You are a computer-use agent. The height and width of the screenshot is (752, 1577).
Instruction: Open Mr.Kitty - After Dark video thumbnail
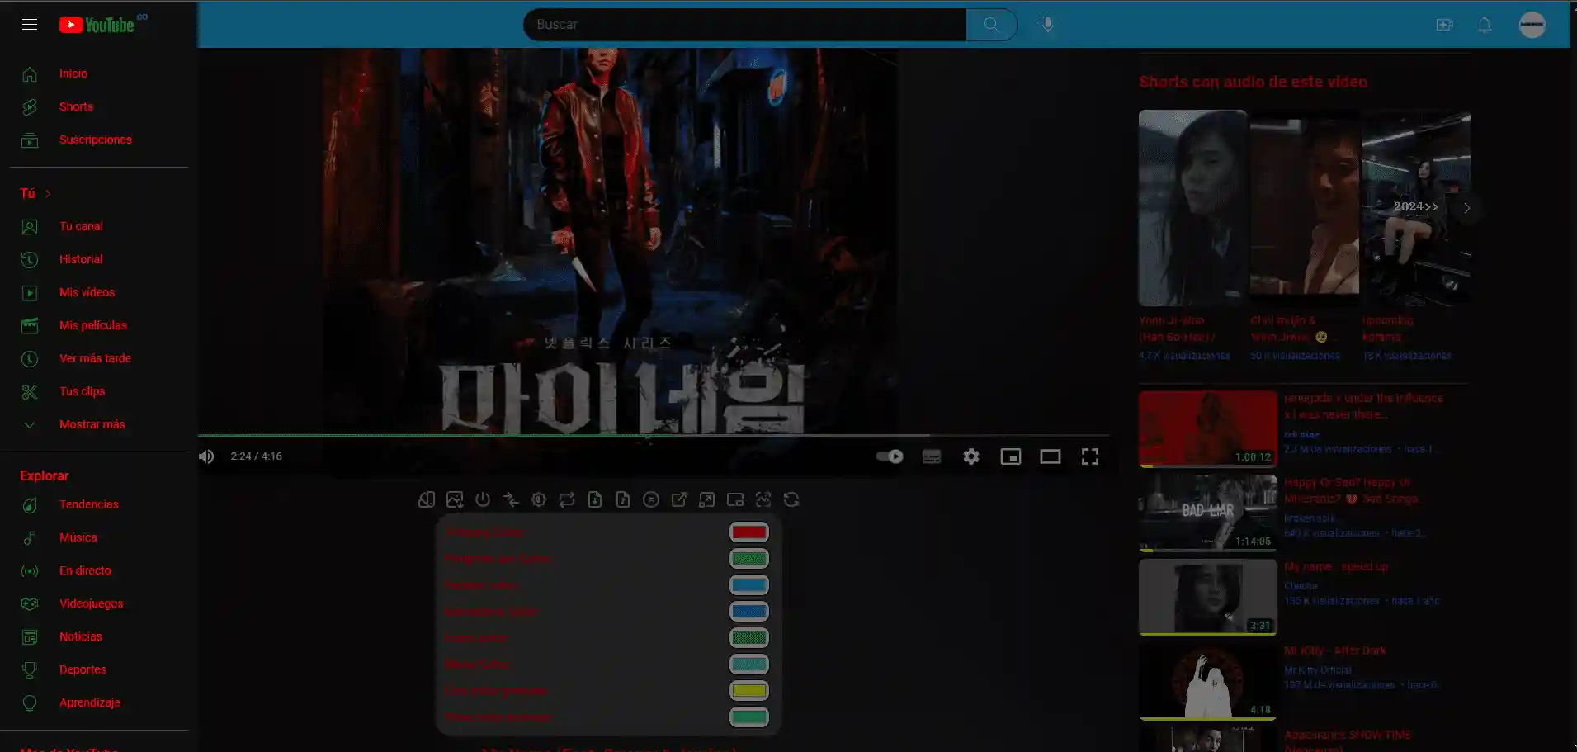point(1208,681)
